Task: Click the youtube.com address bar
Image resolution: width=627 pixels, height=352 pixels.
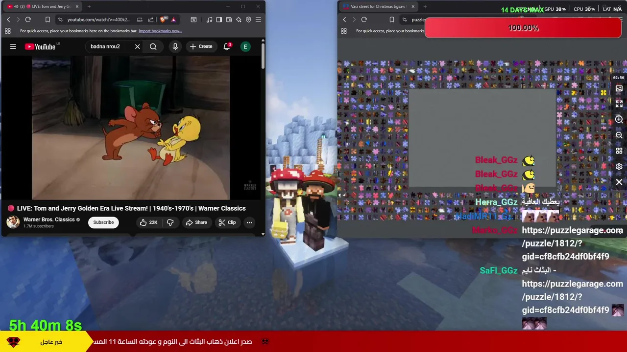Action: 98,20
